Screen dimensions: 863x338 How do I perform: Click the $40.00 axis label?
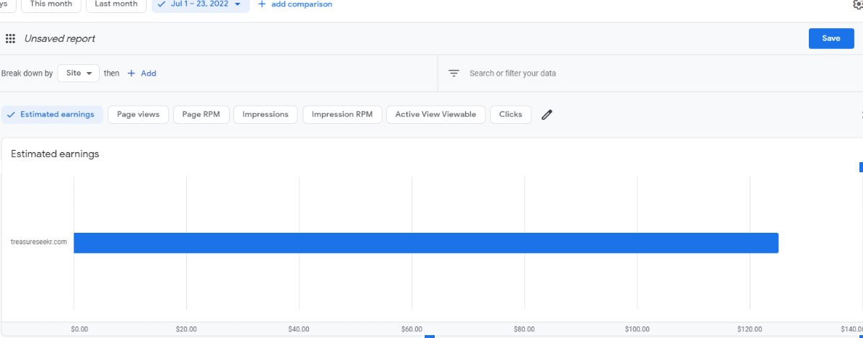(x=299, y=329)
